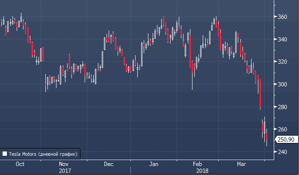Click the 2017 year label under the chart

coord(64,170)
